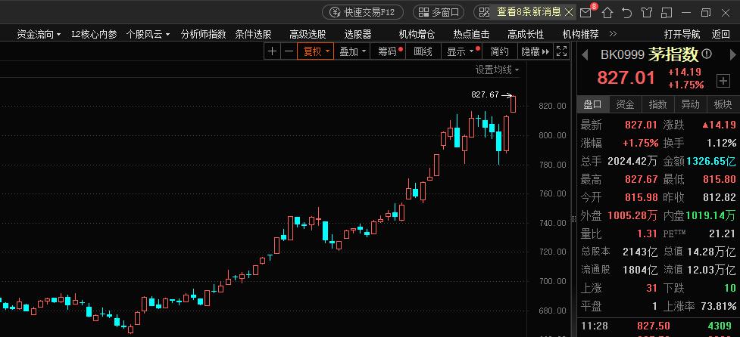Go to next stock arrow after 茅指数
The height and width of the screenshot is (337, 740).
(733, 54)
